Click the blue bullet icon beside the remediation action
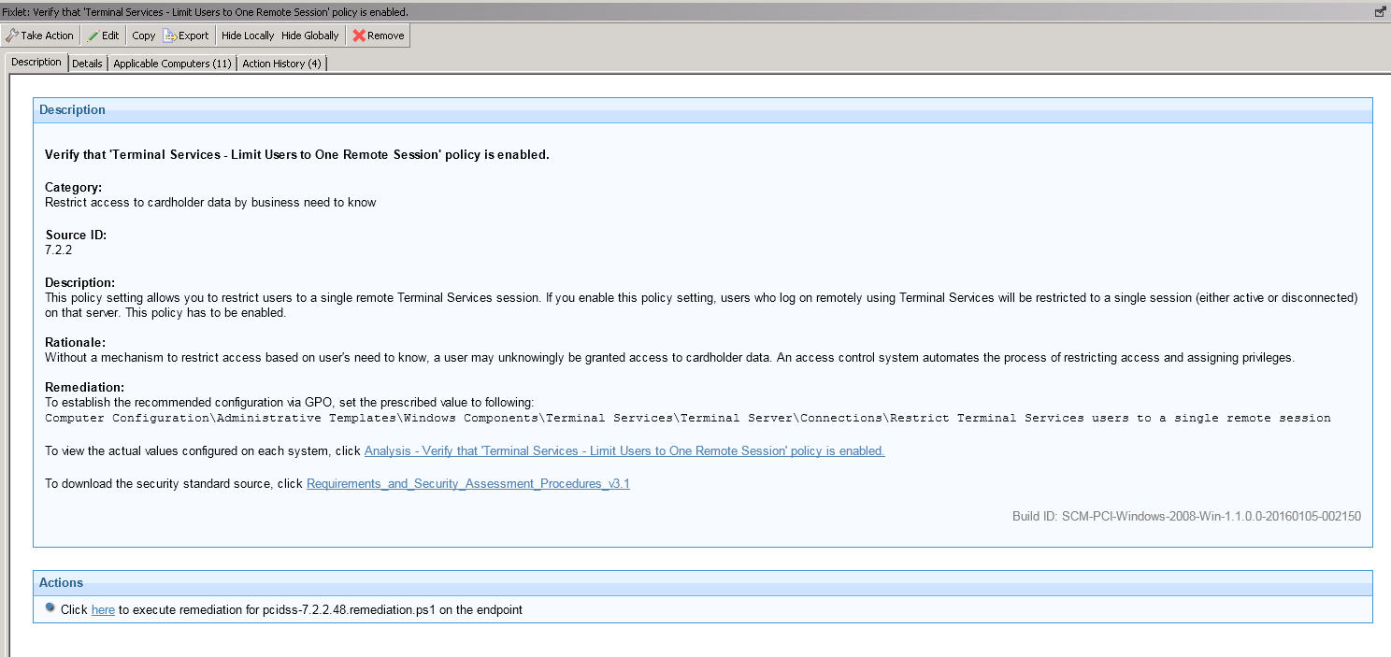1391x657 pixels. click(50, 607)
